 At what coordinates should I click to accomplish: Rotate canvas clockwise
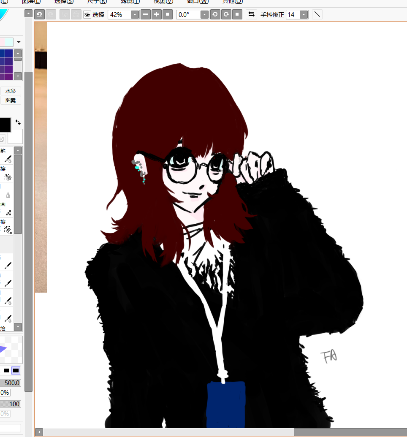[226, 14]
